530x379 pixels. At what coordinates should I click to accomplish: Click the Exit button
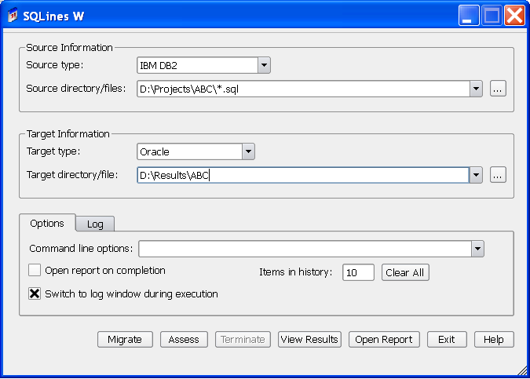coord(447,339)
